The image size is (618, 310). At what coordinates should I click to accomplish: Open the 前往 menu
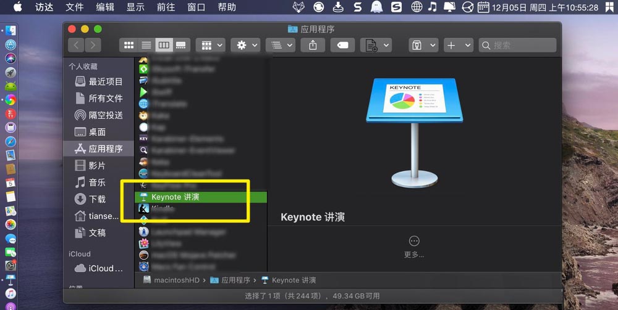pos(166,7)
